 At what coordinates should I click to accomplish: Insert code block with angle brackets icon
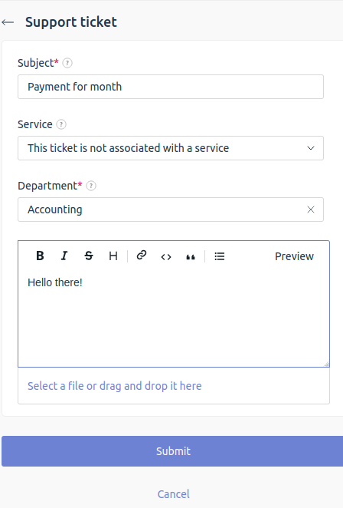point(166,257)
